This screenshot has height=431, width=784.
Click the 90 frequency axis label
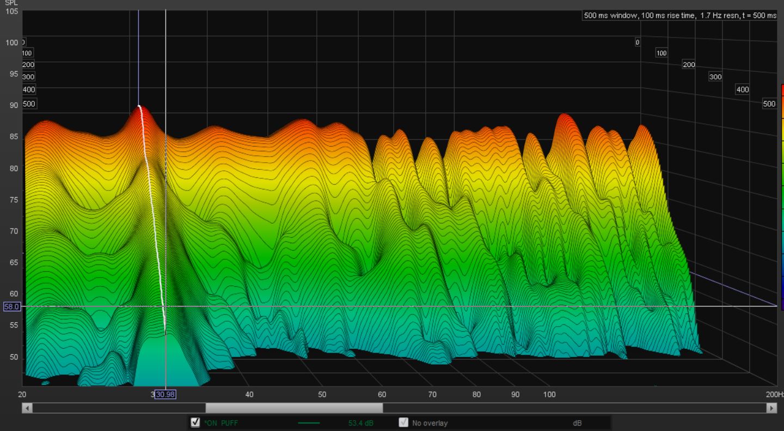[515, 395]
